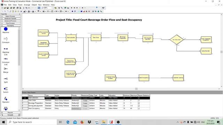The image size is (223, 125).
Task: Select the Line drawing tool
Action: [x=2, y=11]
